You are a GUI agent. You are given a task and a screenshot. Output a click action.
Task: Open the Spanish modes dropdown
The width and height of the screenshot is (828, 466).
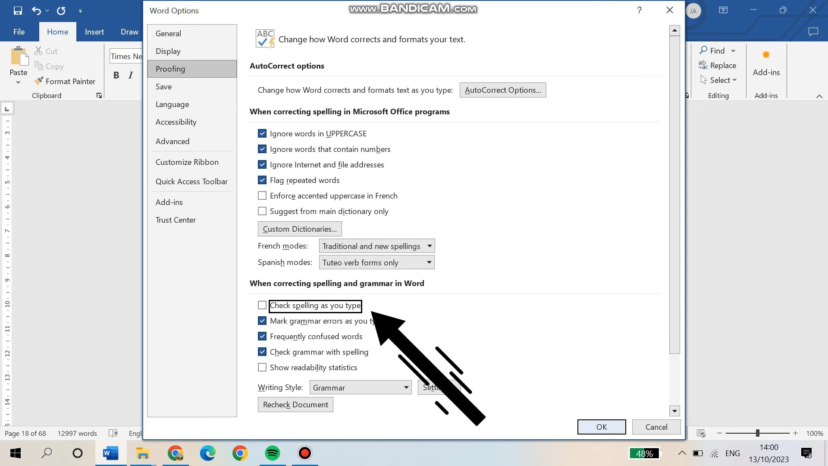click(x=376, y=262)
